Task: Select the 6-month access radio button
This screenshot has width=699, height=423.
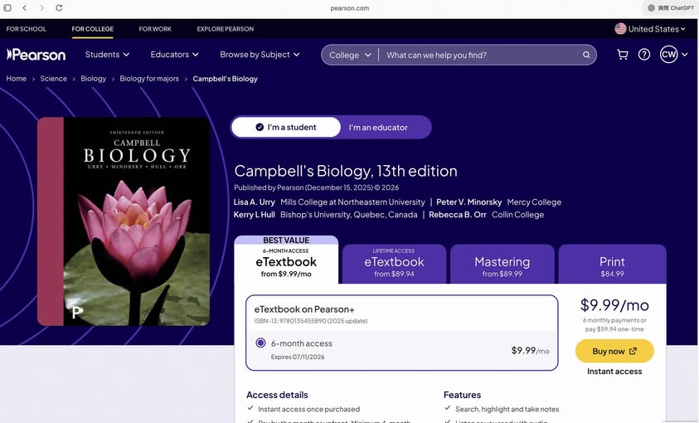Action: (x=261, y=343)
